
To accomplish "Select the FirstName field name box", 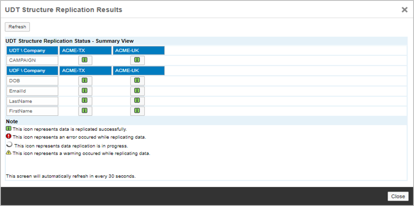I will pos(33,111).
